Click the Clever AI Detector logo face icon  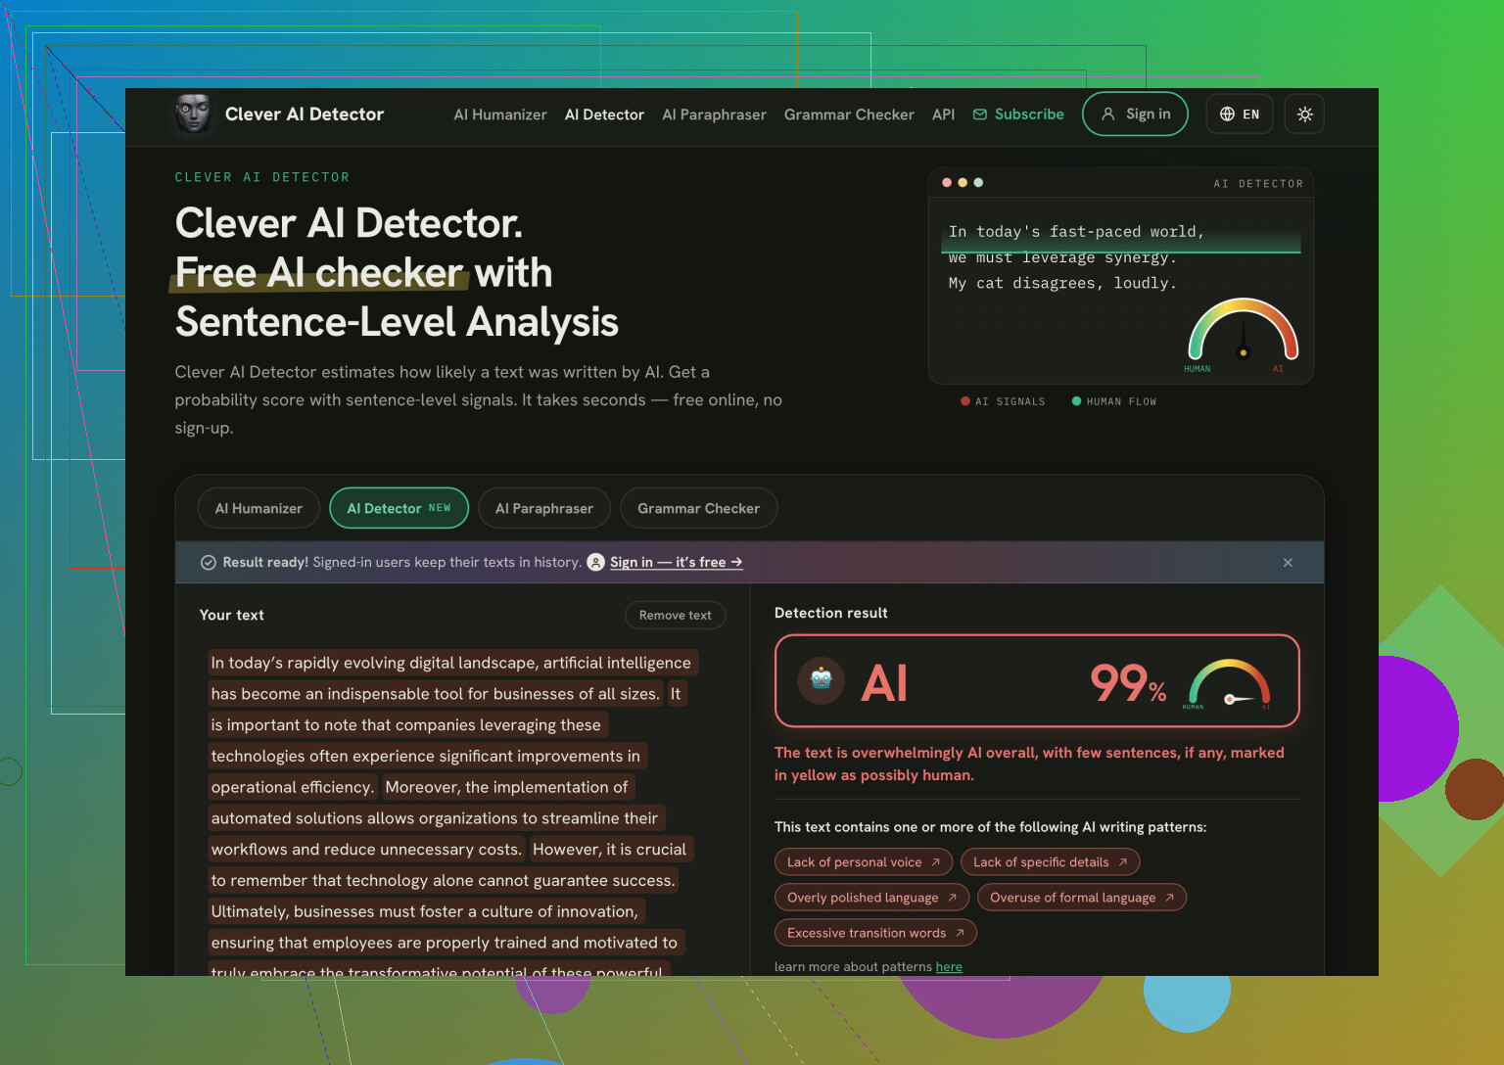(193, 114)
